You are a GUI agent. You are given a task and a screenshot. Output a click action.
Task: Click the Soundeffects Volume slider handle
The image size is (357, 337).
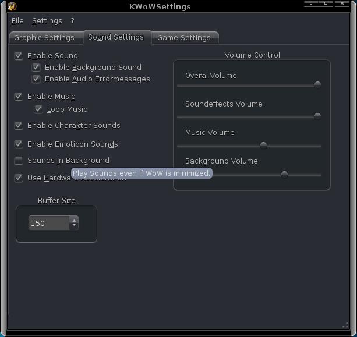(x=317, y=116)
